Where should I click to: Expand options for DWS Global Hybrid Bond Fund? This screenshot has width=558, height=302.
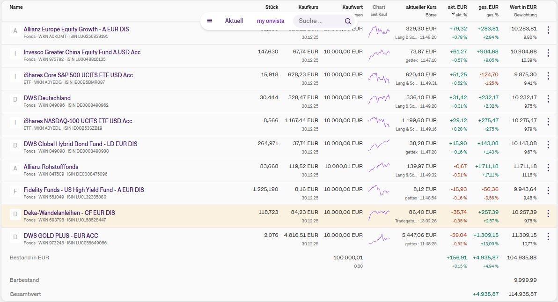point(548,145)
